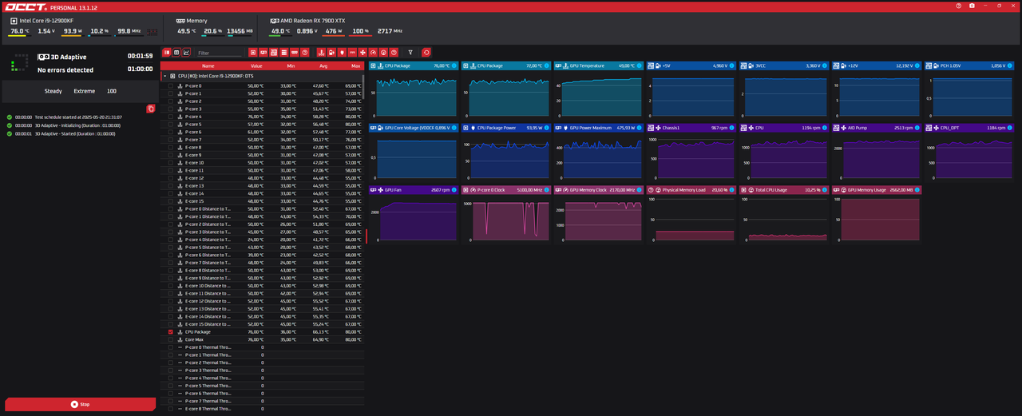Image resolution: width=1022 pixels, height=416 pixels.
Task: Select the Total CPU Usage graph header
Action: [784, 190]
